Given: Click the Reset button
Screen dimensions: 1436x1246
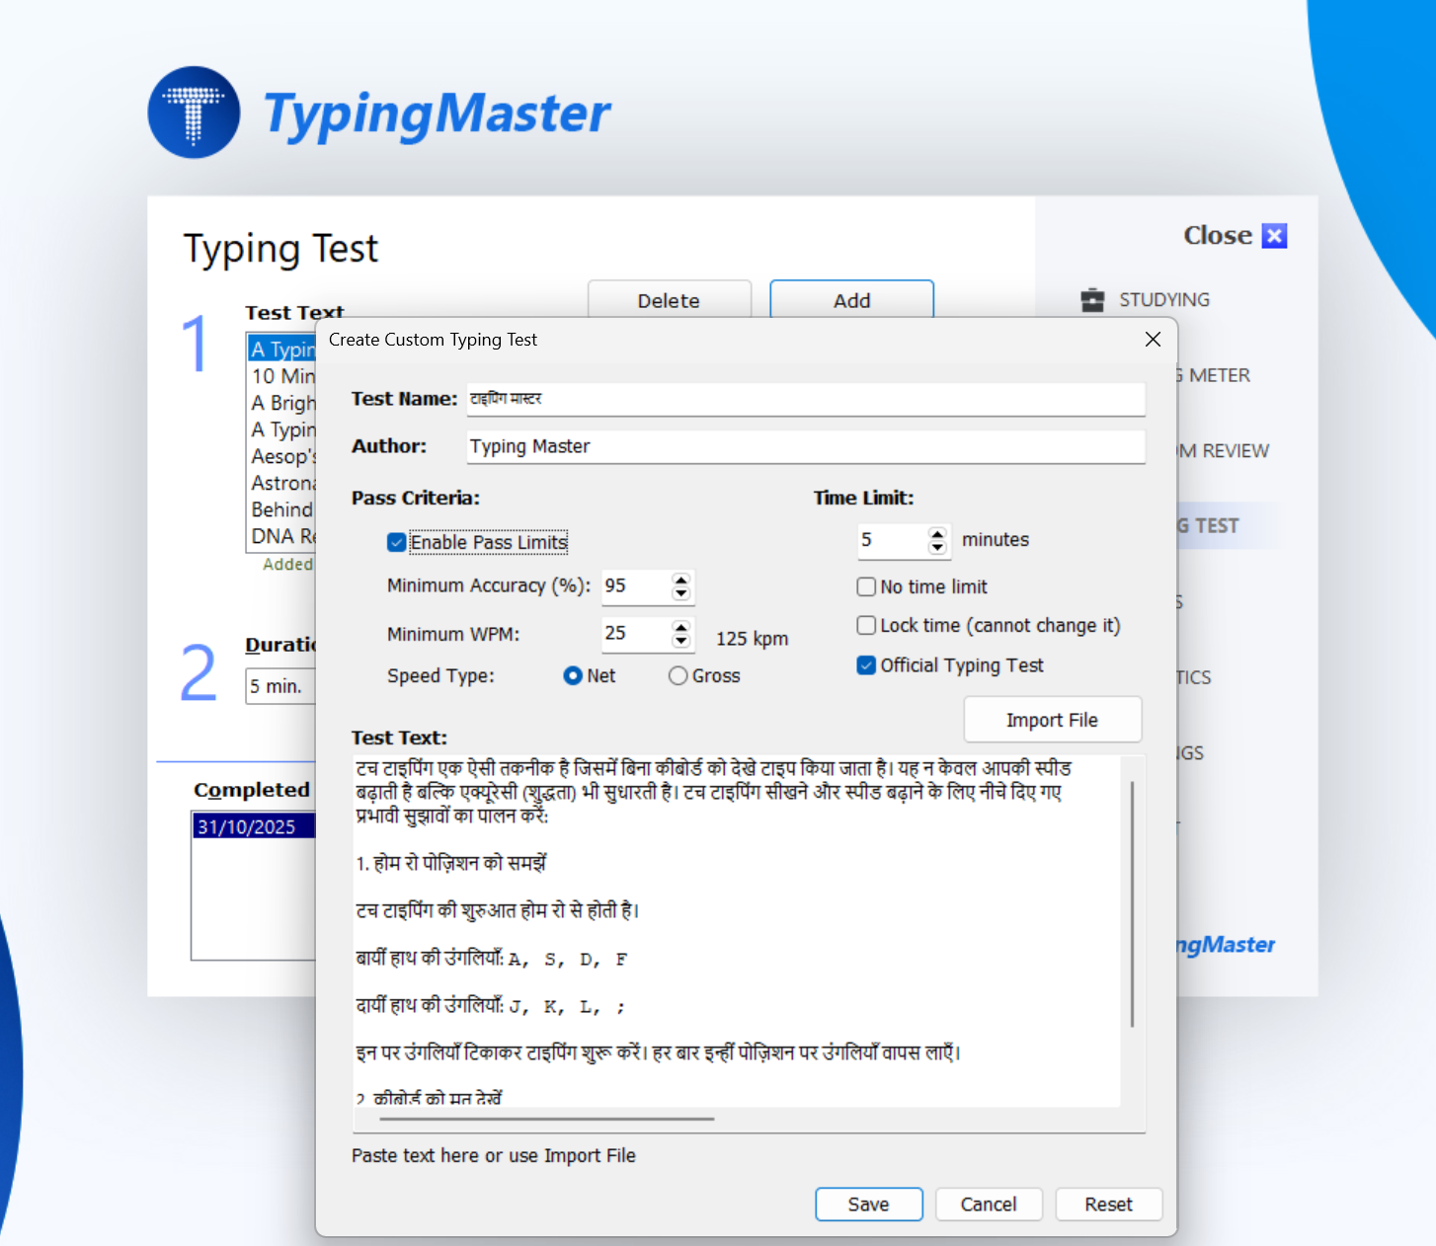Looking at the screenshot, I should pos(1108,1204).
